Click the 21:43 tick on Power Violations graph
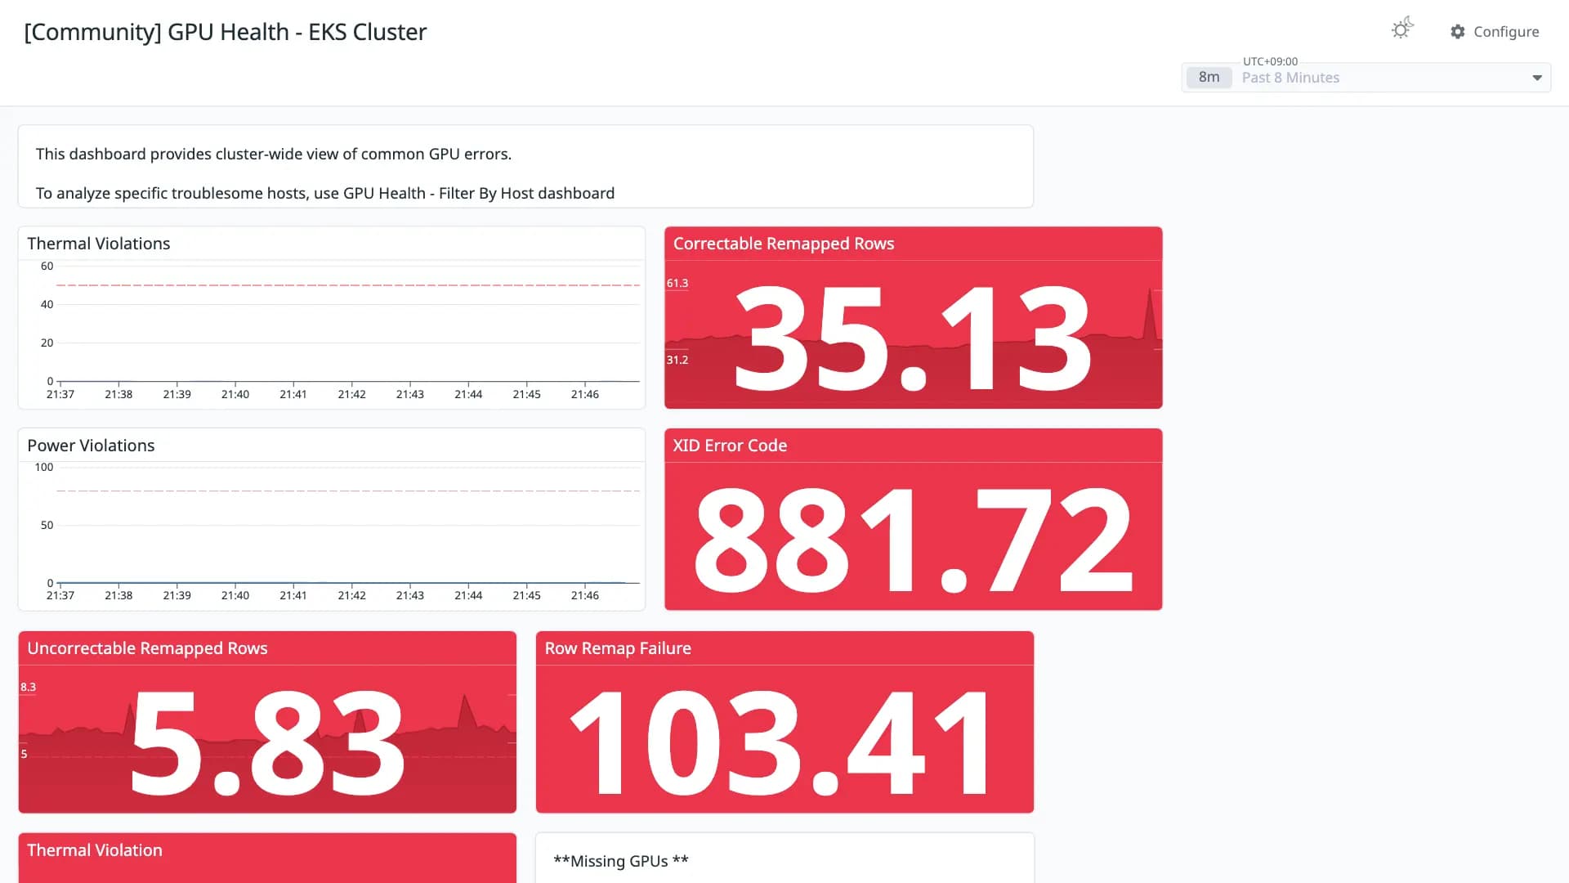 pos(410,595)
